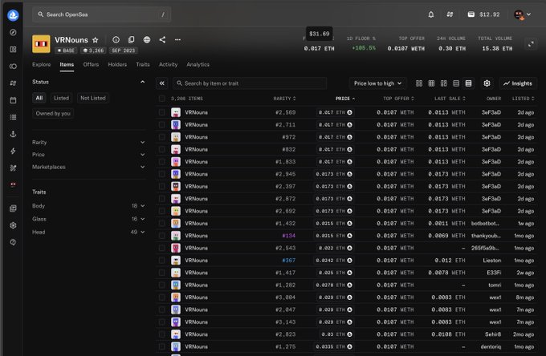The height and width of the screenshot is (356, 546).
Task: Select the All status filter
Action: pyautogui.click(x=39, y=98)
